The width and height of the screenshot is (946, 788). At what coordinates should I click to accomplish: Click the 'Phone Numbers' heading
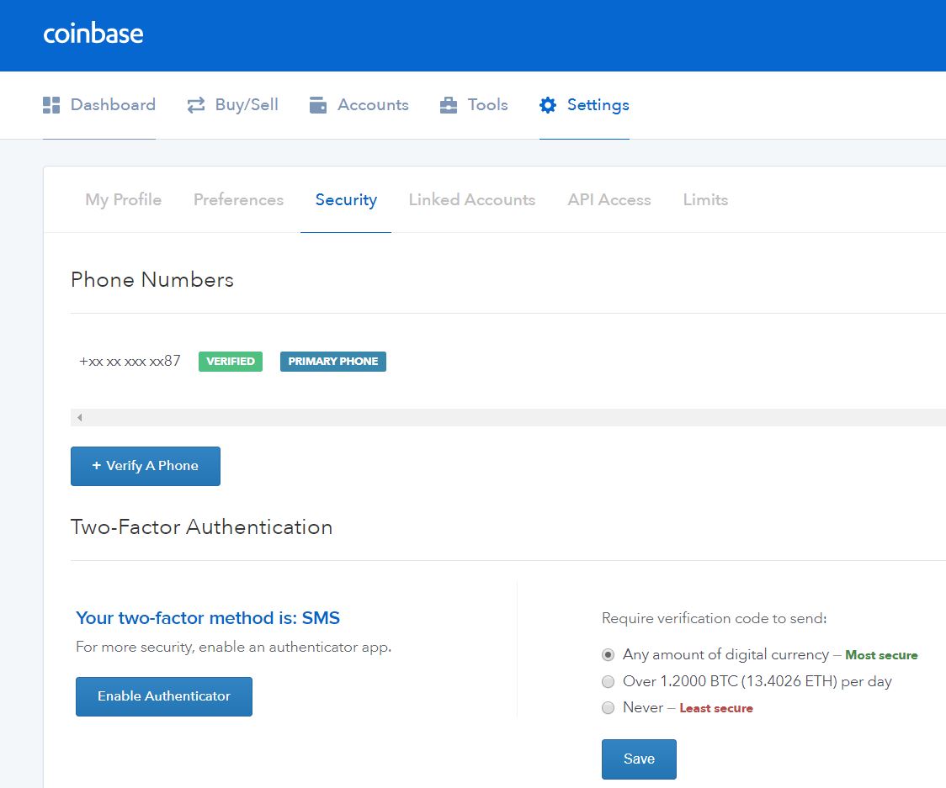coord(152,280)
